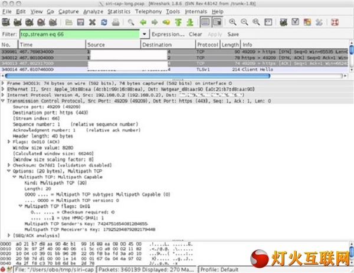Open the capture interfaces list icon
The width and height of the screenshot is (354, 273).
[x=6, y=22]
